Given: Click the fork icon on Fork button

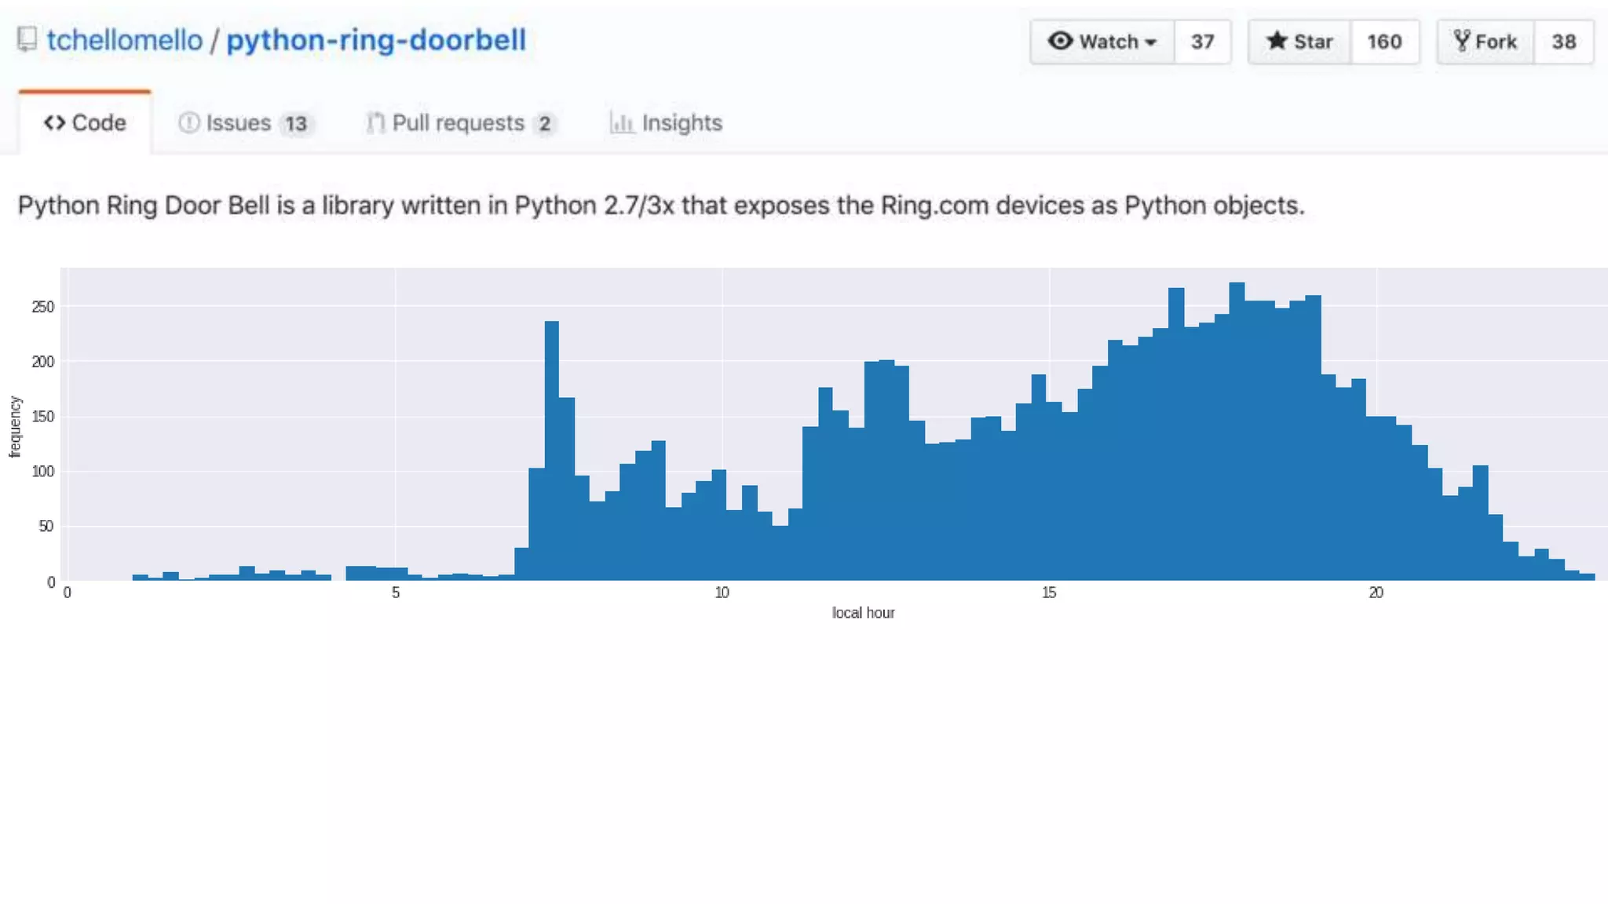Looking at the screenshot, I should (1461, 41).
